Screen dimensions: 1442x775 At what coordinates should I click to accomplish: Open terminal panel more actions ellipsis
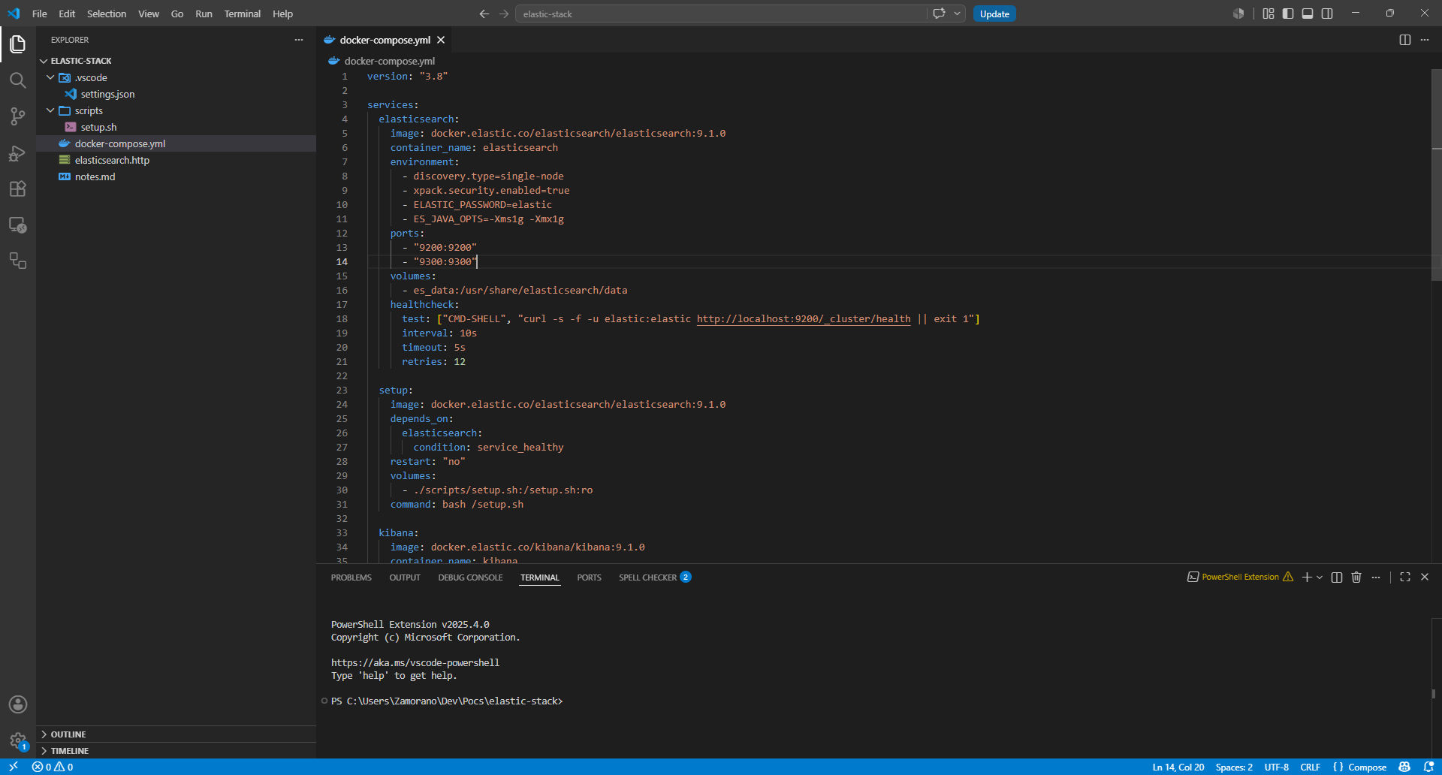point(1376,577)
